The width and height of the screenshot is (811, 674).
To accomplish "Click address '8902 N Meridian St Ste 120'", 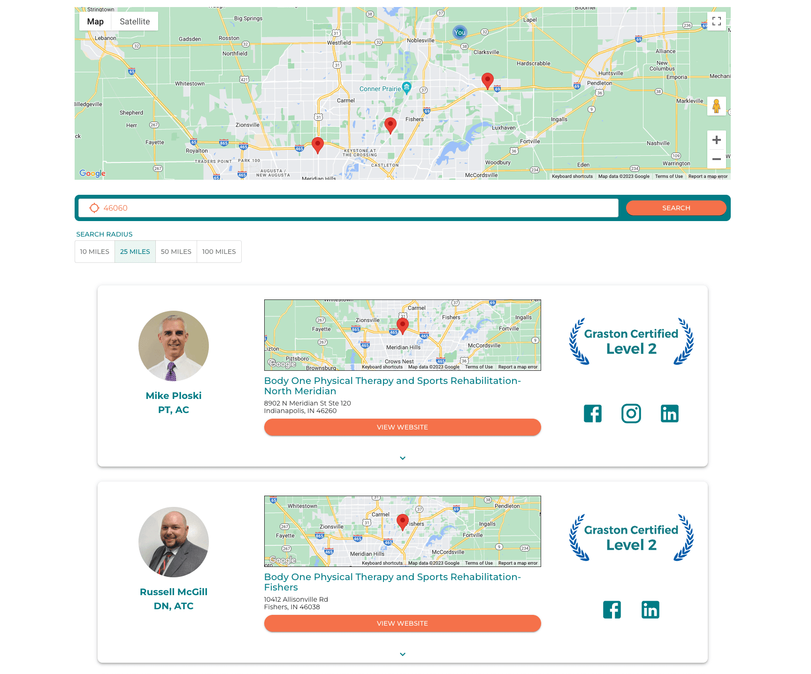I will 307,403.
